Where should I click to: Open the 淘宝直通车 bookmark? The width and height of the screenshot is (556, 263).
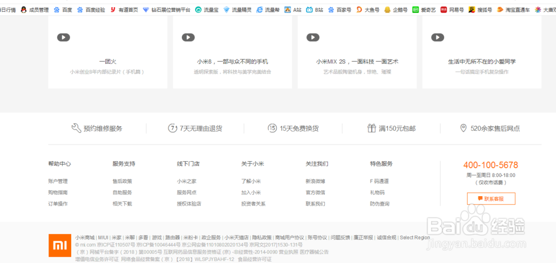tap(513, 10)
